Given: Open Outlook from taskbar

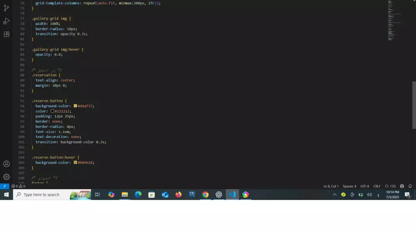Looking at the screenshot, I should point(165,195).
